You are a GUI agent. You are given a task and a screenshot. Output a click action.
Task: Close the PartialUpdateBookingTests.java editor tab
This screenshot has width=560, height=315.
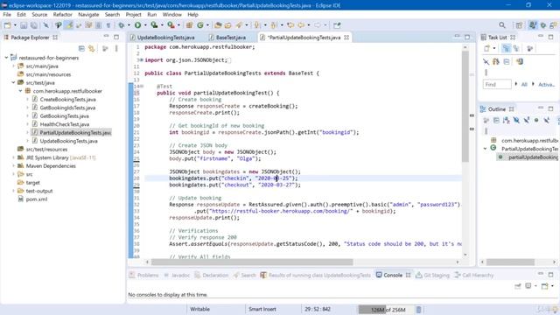click(x=346, y=37)
